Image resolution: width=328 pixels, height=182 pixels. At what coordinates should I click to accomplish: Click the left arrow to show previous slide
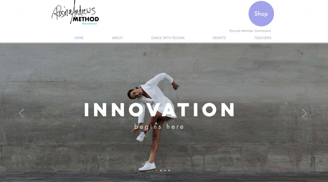click(21, 113)
